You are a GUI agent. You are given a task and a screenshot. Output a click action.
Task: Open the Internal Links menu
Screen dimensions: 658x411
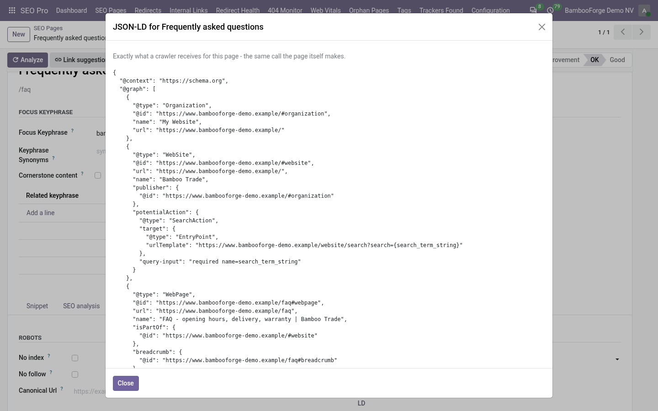tap(189, 11)
